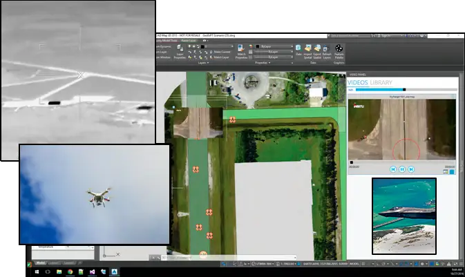Open the 1:1963.64 scale dropdown
Screen dimensions: 465x277
point(287,264)
